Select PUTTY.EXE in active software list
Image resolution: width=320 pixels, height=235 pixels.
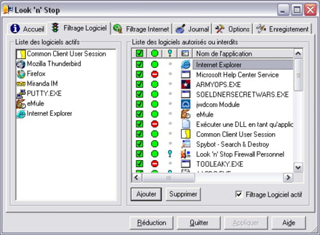pos(44,93)
